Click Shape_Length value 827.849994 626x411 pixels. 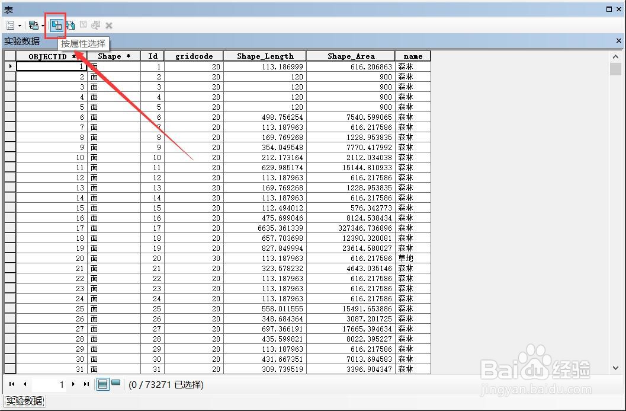pos(265,248)
